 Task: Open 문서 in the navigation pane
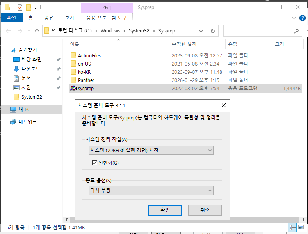[x=26, y=78]
